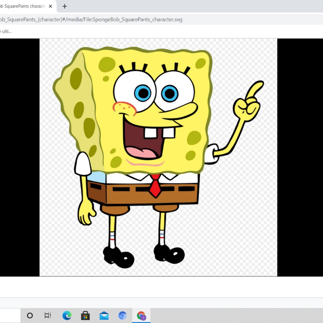Launch Chromium from the taskbar

(x=123, y=315)
